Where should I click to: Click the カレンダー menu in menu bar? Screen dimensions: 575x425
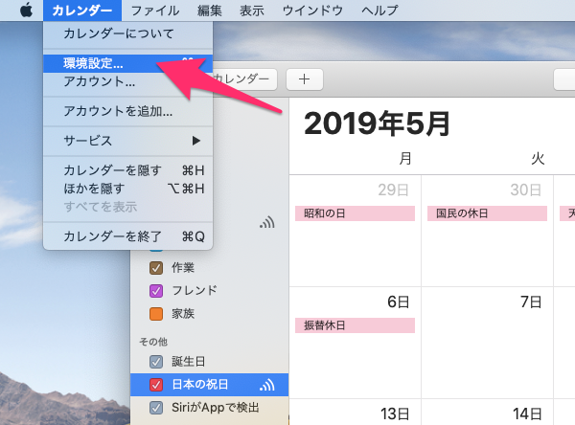click(x=82, y=11)
